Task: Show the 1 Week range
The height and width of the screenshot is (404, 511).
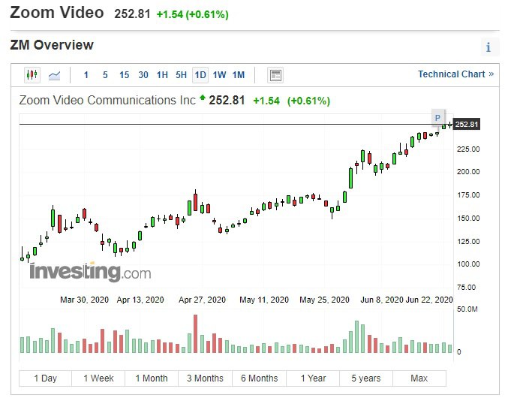Action: coord(98,378)
